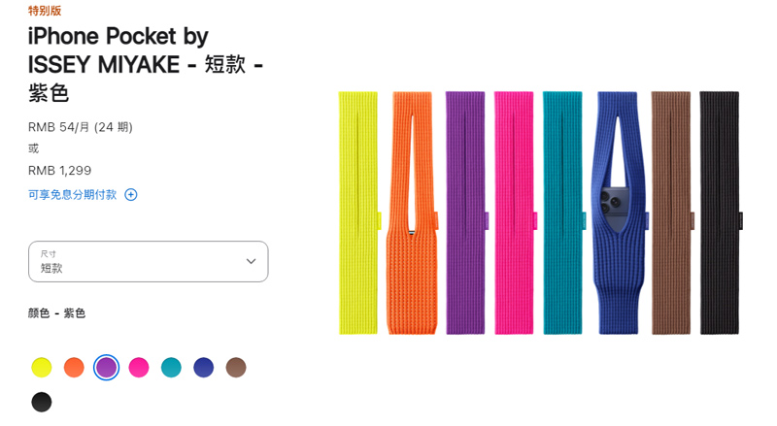Click the brown pocket product image
This screenshot has width=777, height=426.
(671, 213)
